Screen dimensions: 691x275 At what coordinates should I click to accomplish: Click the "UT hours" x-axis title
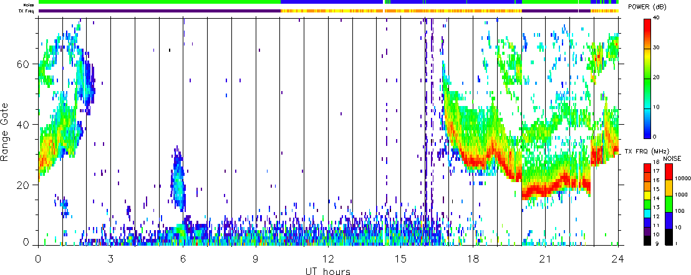click(328, 271)
